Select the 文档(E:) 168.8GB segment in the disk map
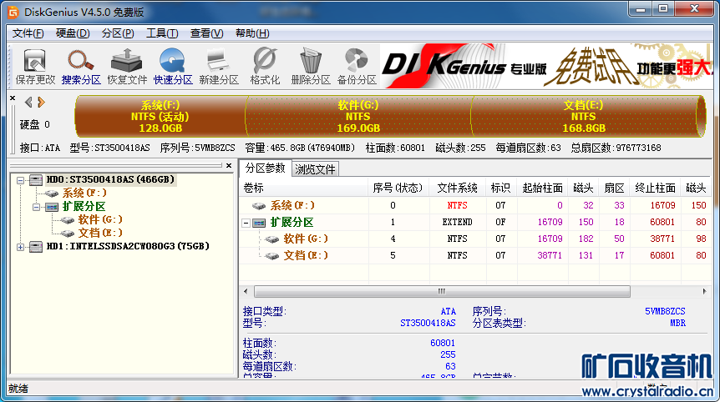Image resolution: width=720 pixels, height=402 pixels. [x=584, y=117]
